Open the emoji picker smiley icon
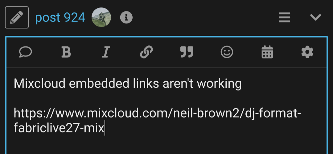Viewport: 333px width, 154px height. point(227,52)
